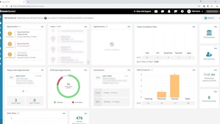Click the DS University building icon
The height and width of the screenshot is (124, 220).
click(209, 33)
